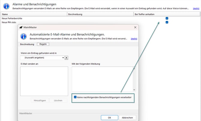
Task: Click the arrow button beside the selection dropdown
Action: [66, 58]
